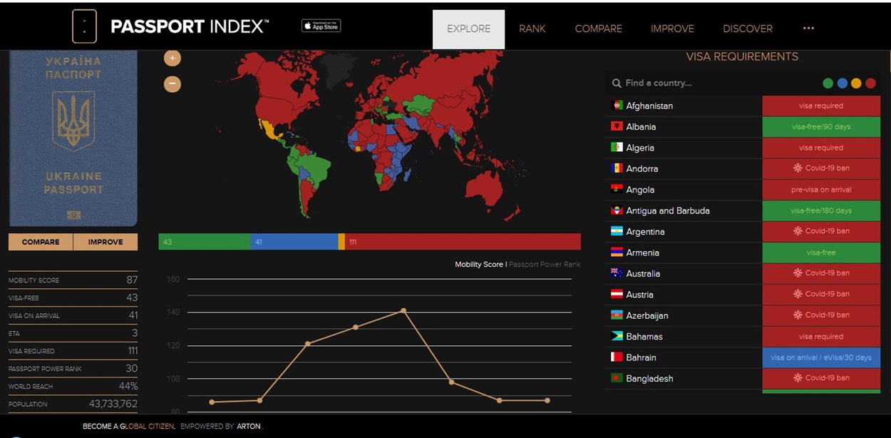This screenshot has height=438, width=891.
Task: Click the Azerbaijan flag icon
Action: 617,315
